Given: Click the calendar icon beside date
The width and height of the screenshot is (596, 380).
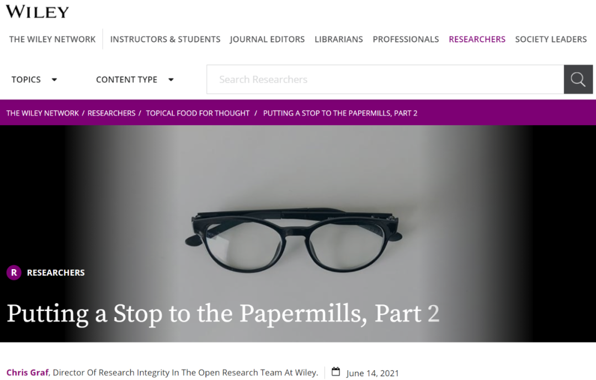Looking at the screenshot, I should pos(336,372).
